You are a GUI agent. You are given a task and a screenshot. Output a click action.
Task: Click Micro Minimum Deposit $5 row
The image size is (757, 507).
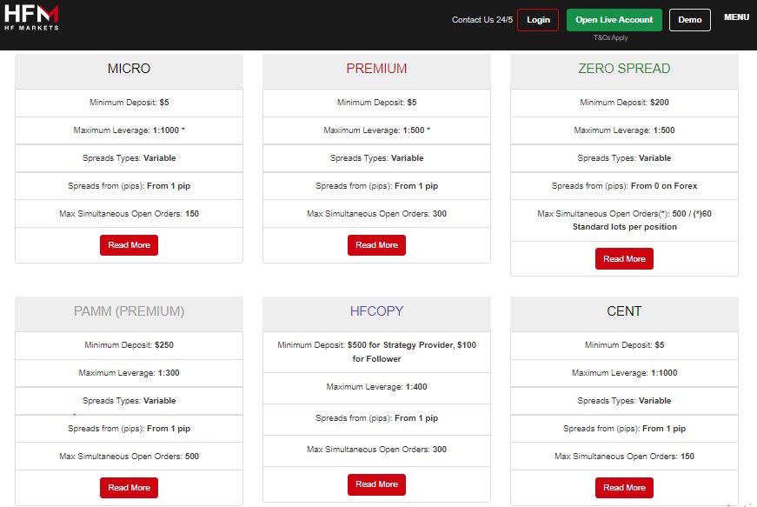[129, 103]
